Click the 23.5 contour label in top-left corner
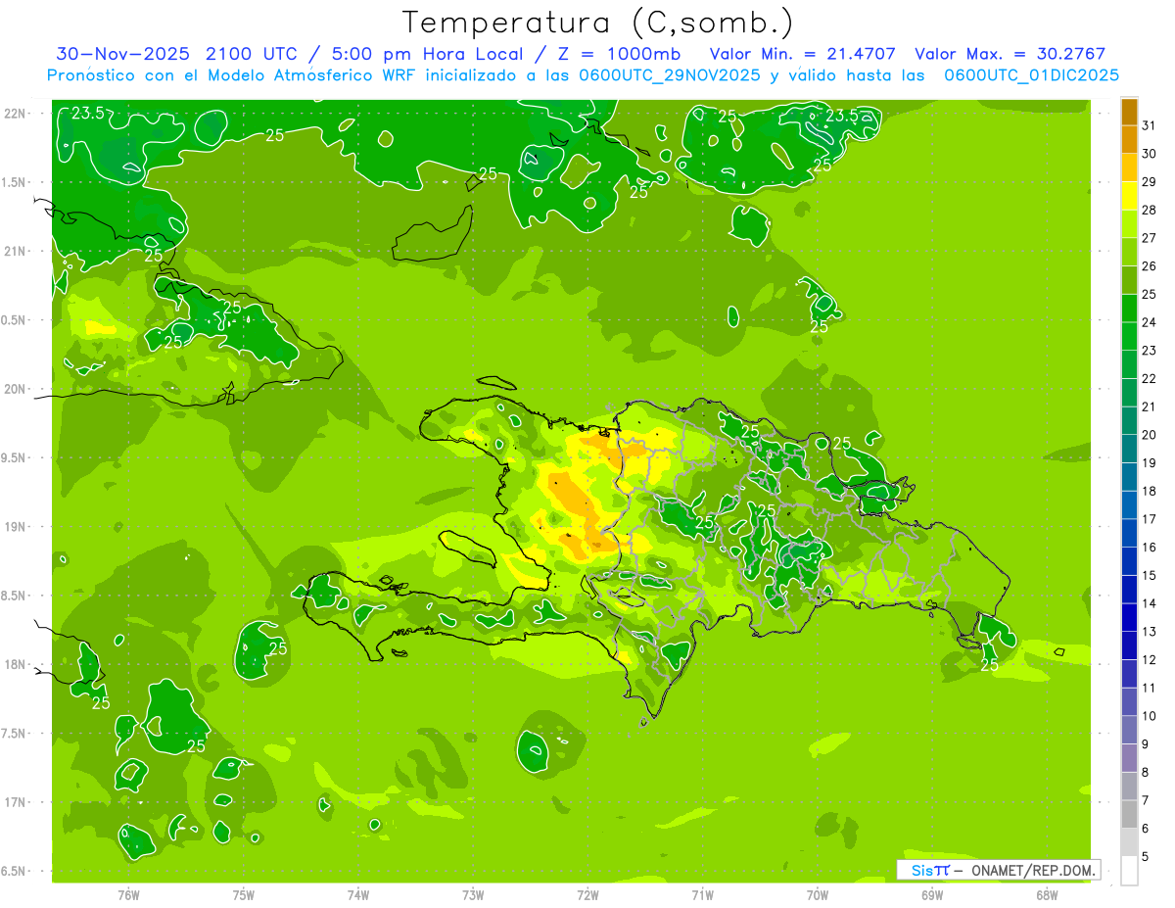This screenshot has height=908, width=1175. pyautogui.click(x=88, y=114)
